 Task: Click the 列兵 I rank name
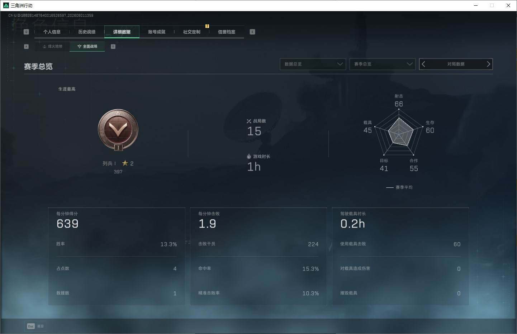(x=109, y=163)
